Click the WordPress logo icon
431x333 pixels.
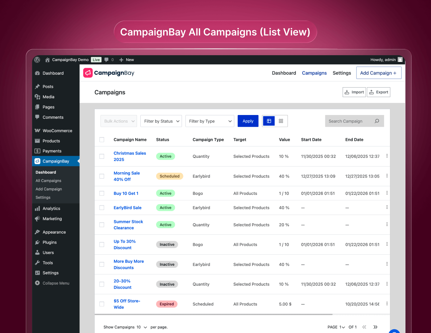[37, 60]
